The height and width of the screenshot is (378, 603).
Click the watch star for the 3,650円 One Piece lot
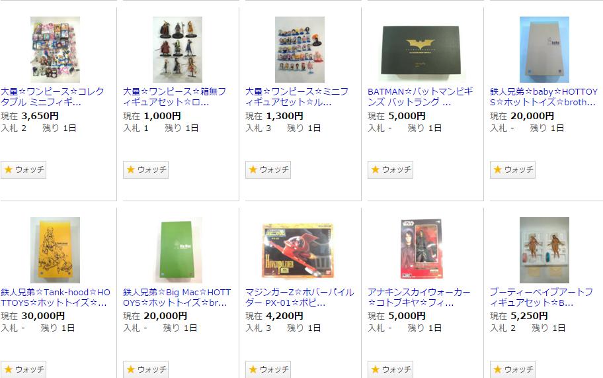[x=23, y=169]
